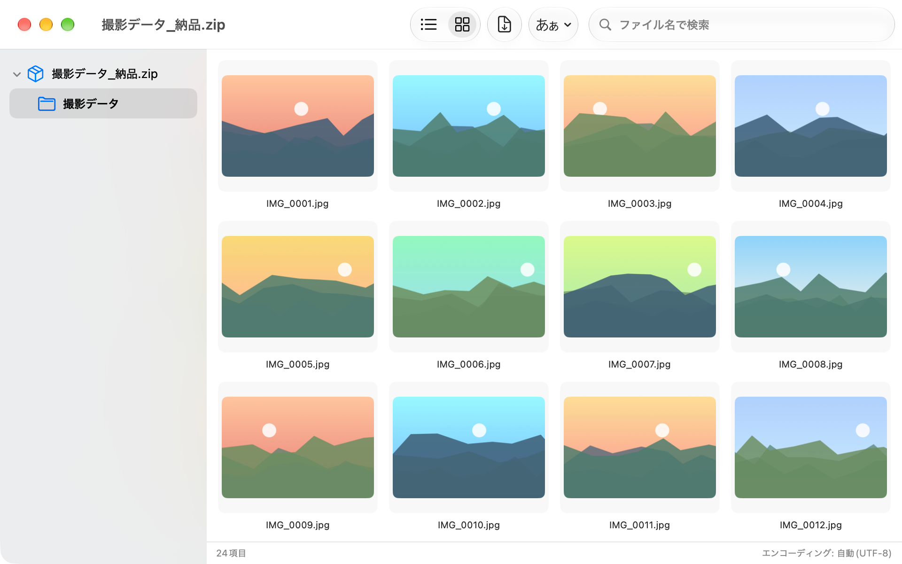Select the IMG_0001.jpg thumbnail
Screen dimensions: 902x564
pyautogui.click(x=298, y=126)
